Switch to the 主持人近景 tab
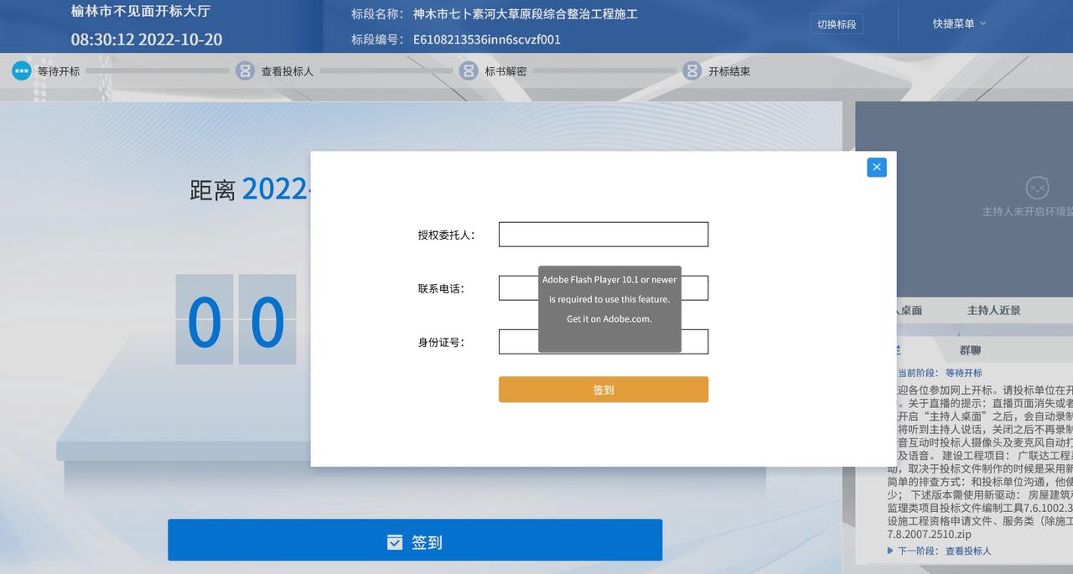 click(x=993, y=310)
